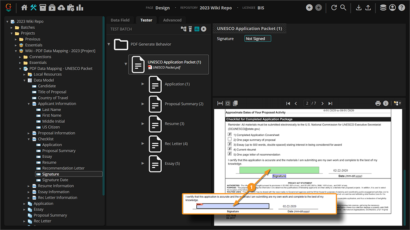Check the one page summary checkbox
This screenshot has width=410, height=230.
pos(230,139)
